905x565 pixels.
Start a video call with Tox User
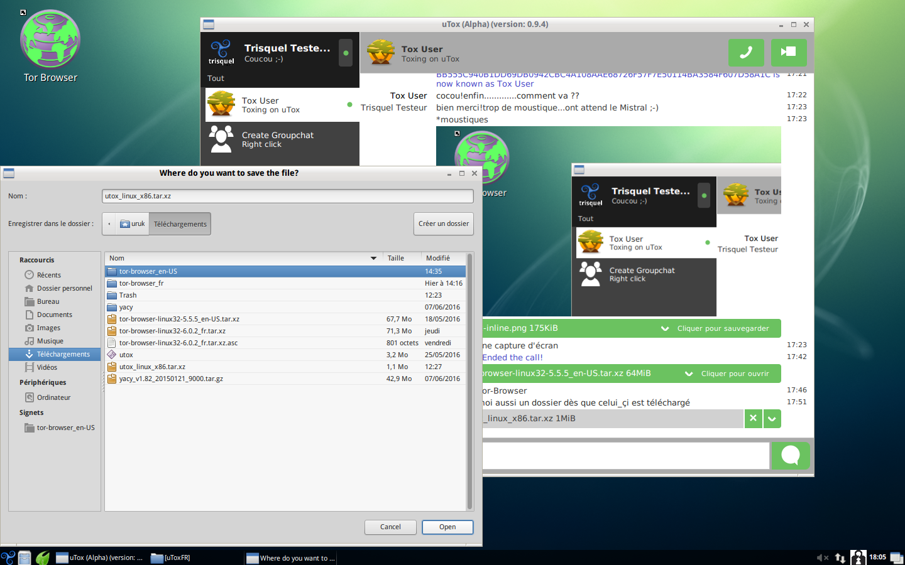pos(789,52)
